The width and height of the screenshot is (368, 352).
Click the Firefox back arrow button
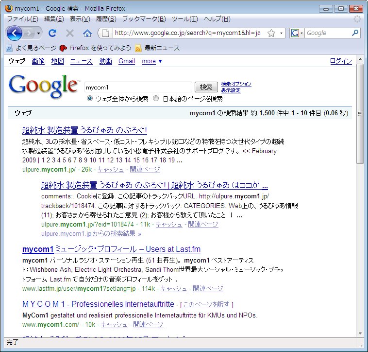pos(14,33)
